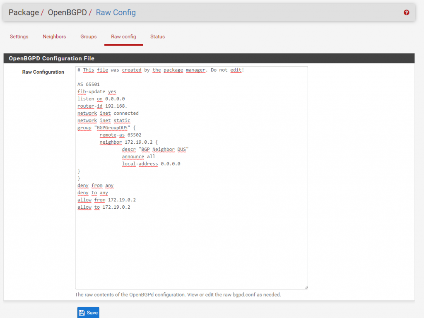Click the 'network inet static' line

104,120
